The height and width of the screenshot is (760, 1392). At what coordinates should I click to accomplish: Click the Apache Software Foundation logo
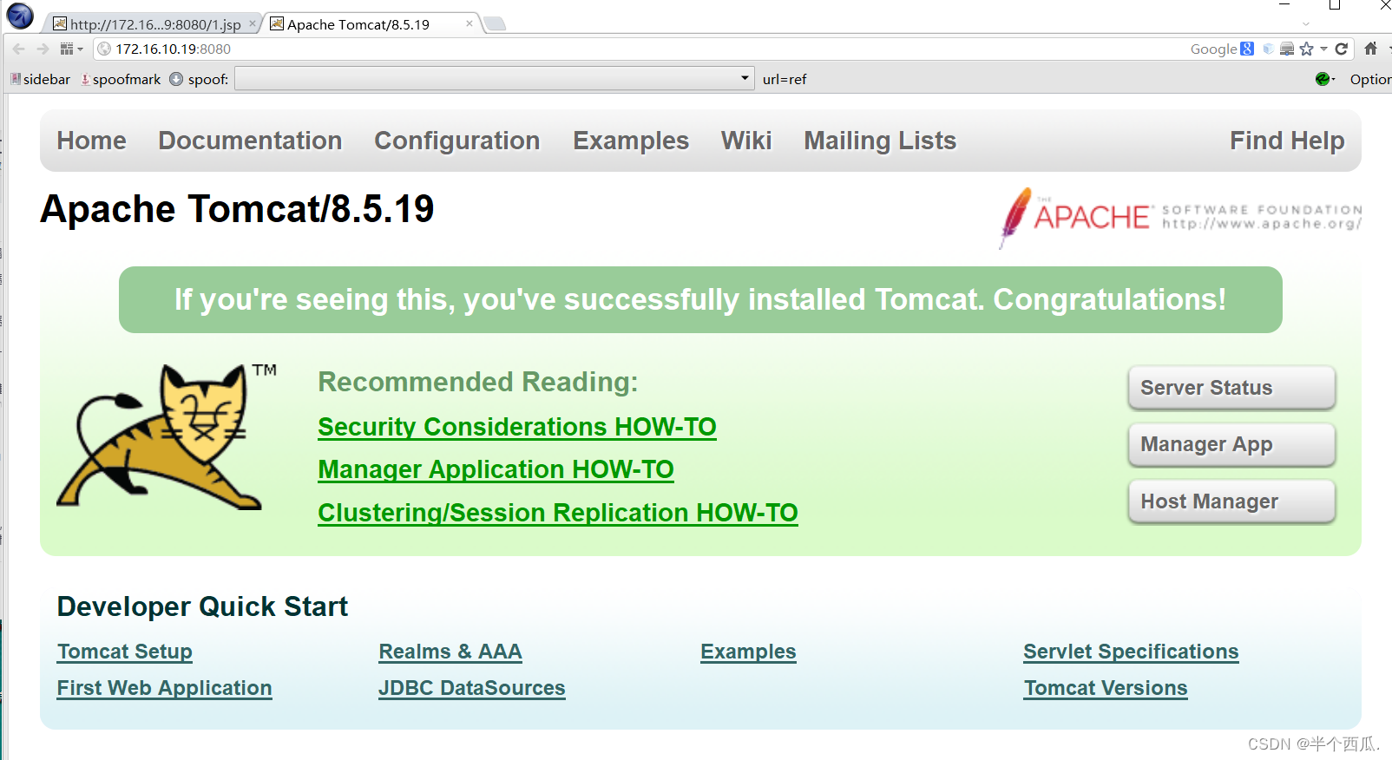click(1179, 217)
